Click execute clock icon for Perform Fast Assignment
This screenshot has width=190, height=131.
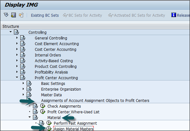[49, 123]
